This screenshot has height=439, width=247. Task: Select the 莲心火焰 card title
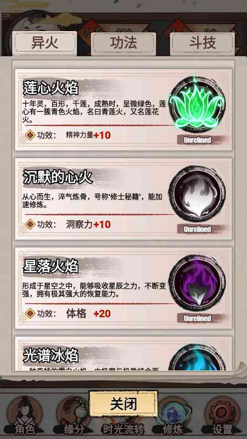tap(50, 88)
